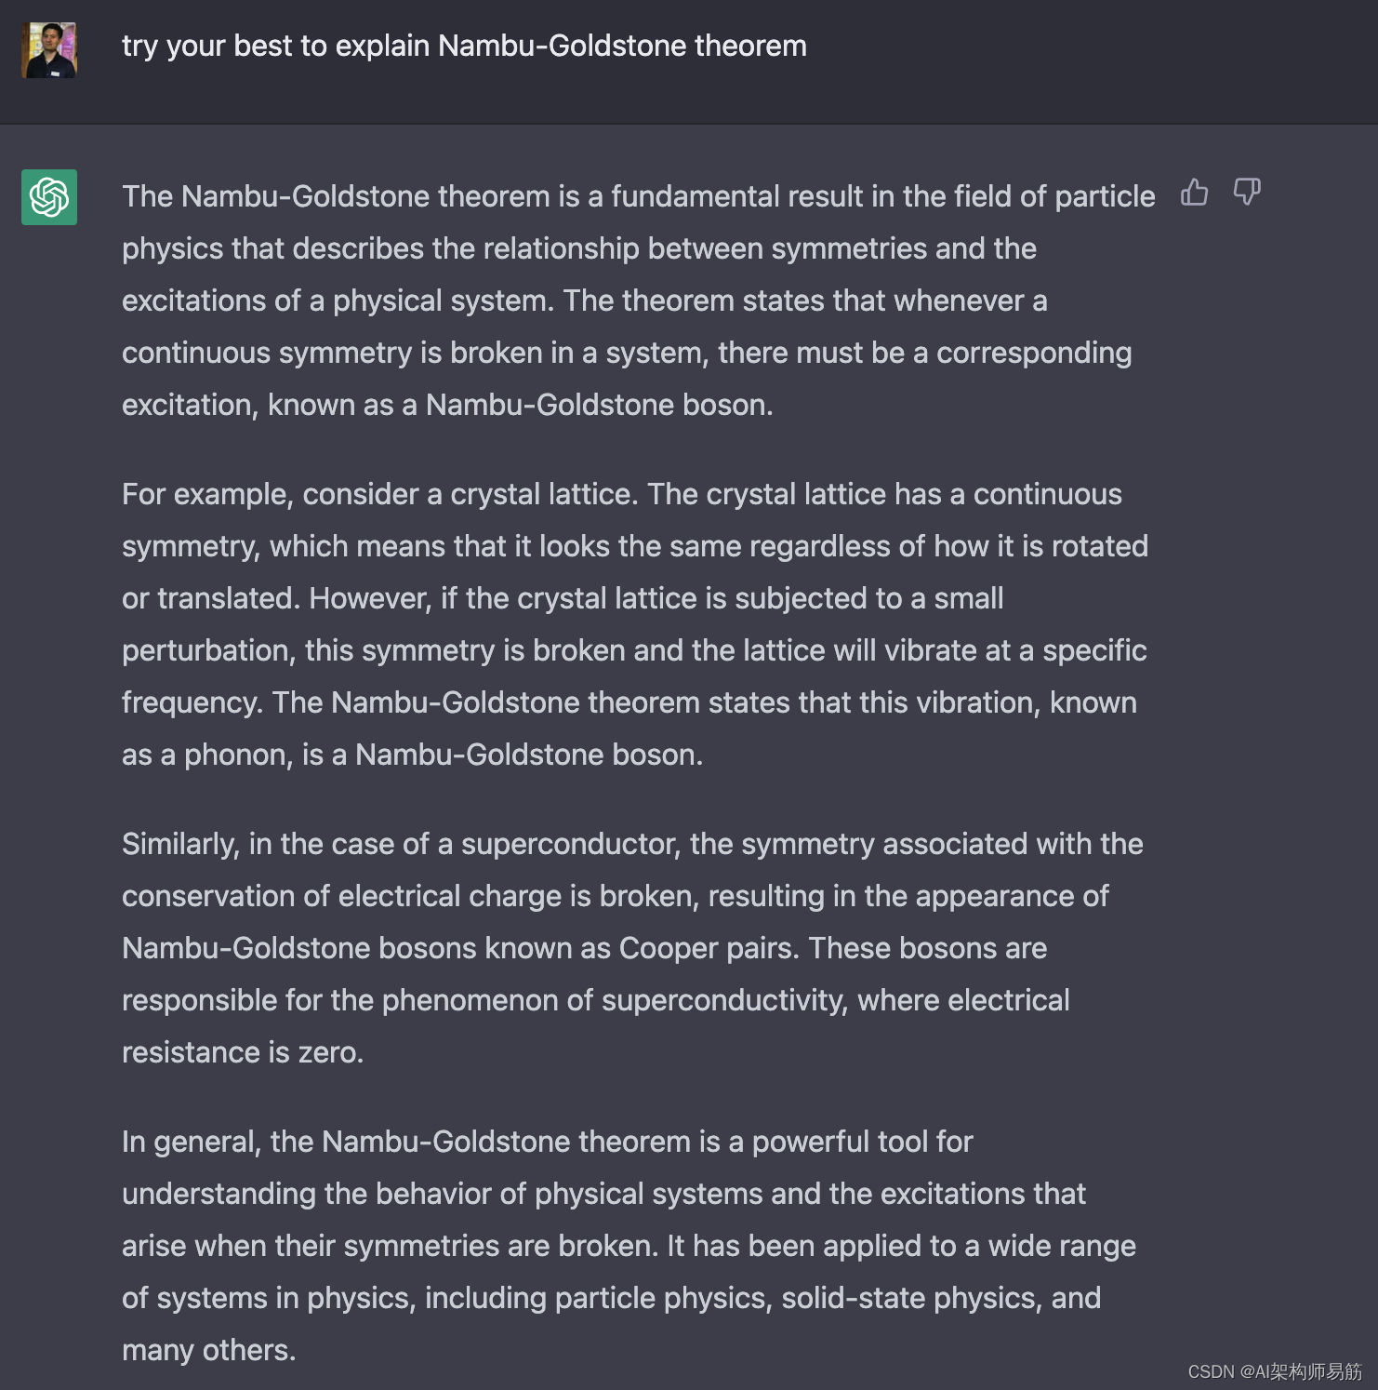Image resolution: width=1378 pixels, height=1390 pixels.
Task: Click the CSDN watermark text
Action: pyautogui.click(x=1274, y=1371)
